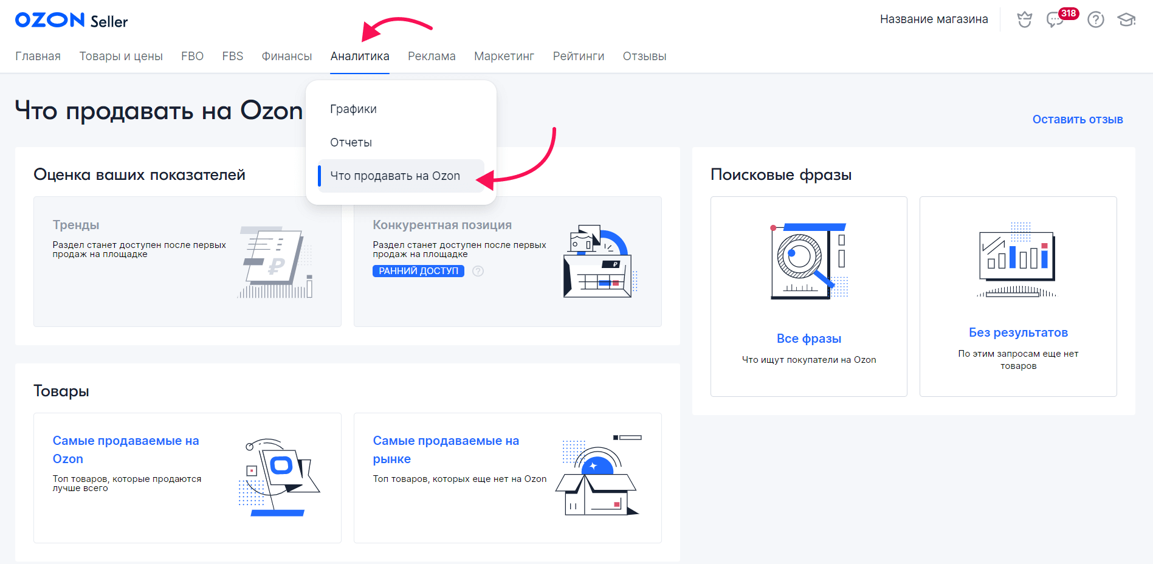Click the Тренды document illustration
The height and width of the screenshot is (564, 1153).
click(x=275, y=262)
